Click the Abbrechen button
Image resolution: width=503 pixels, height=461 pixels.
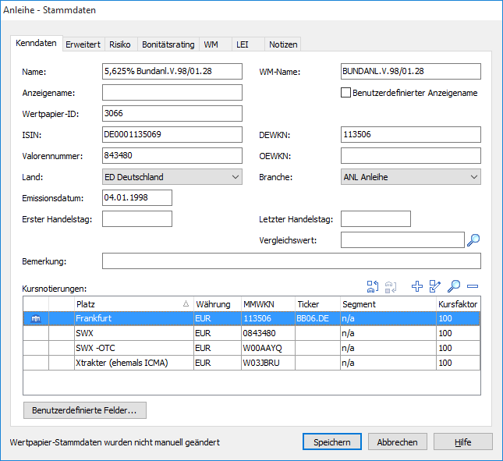pos(398,441)
